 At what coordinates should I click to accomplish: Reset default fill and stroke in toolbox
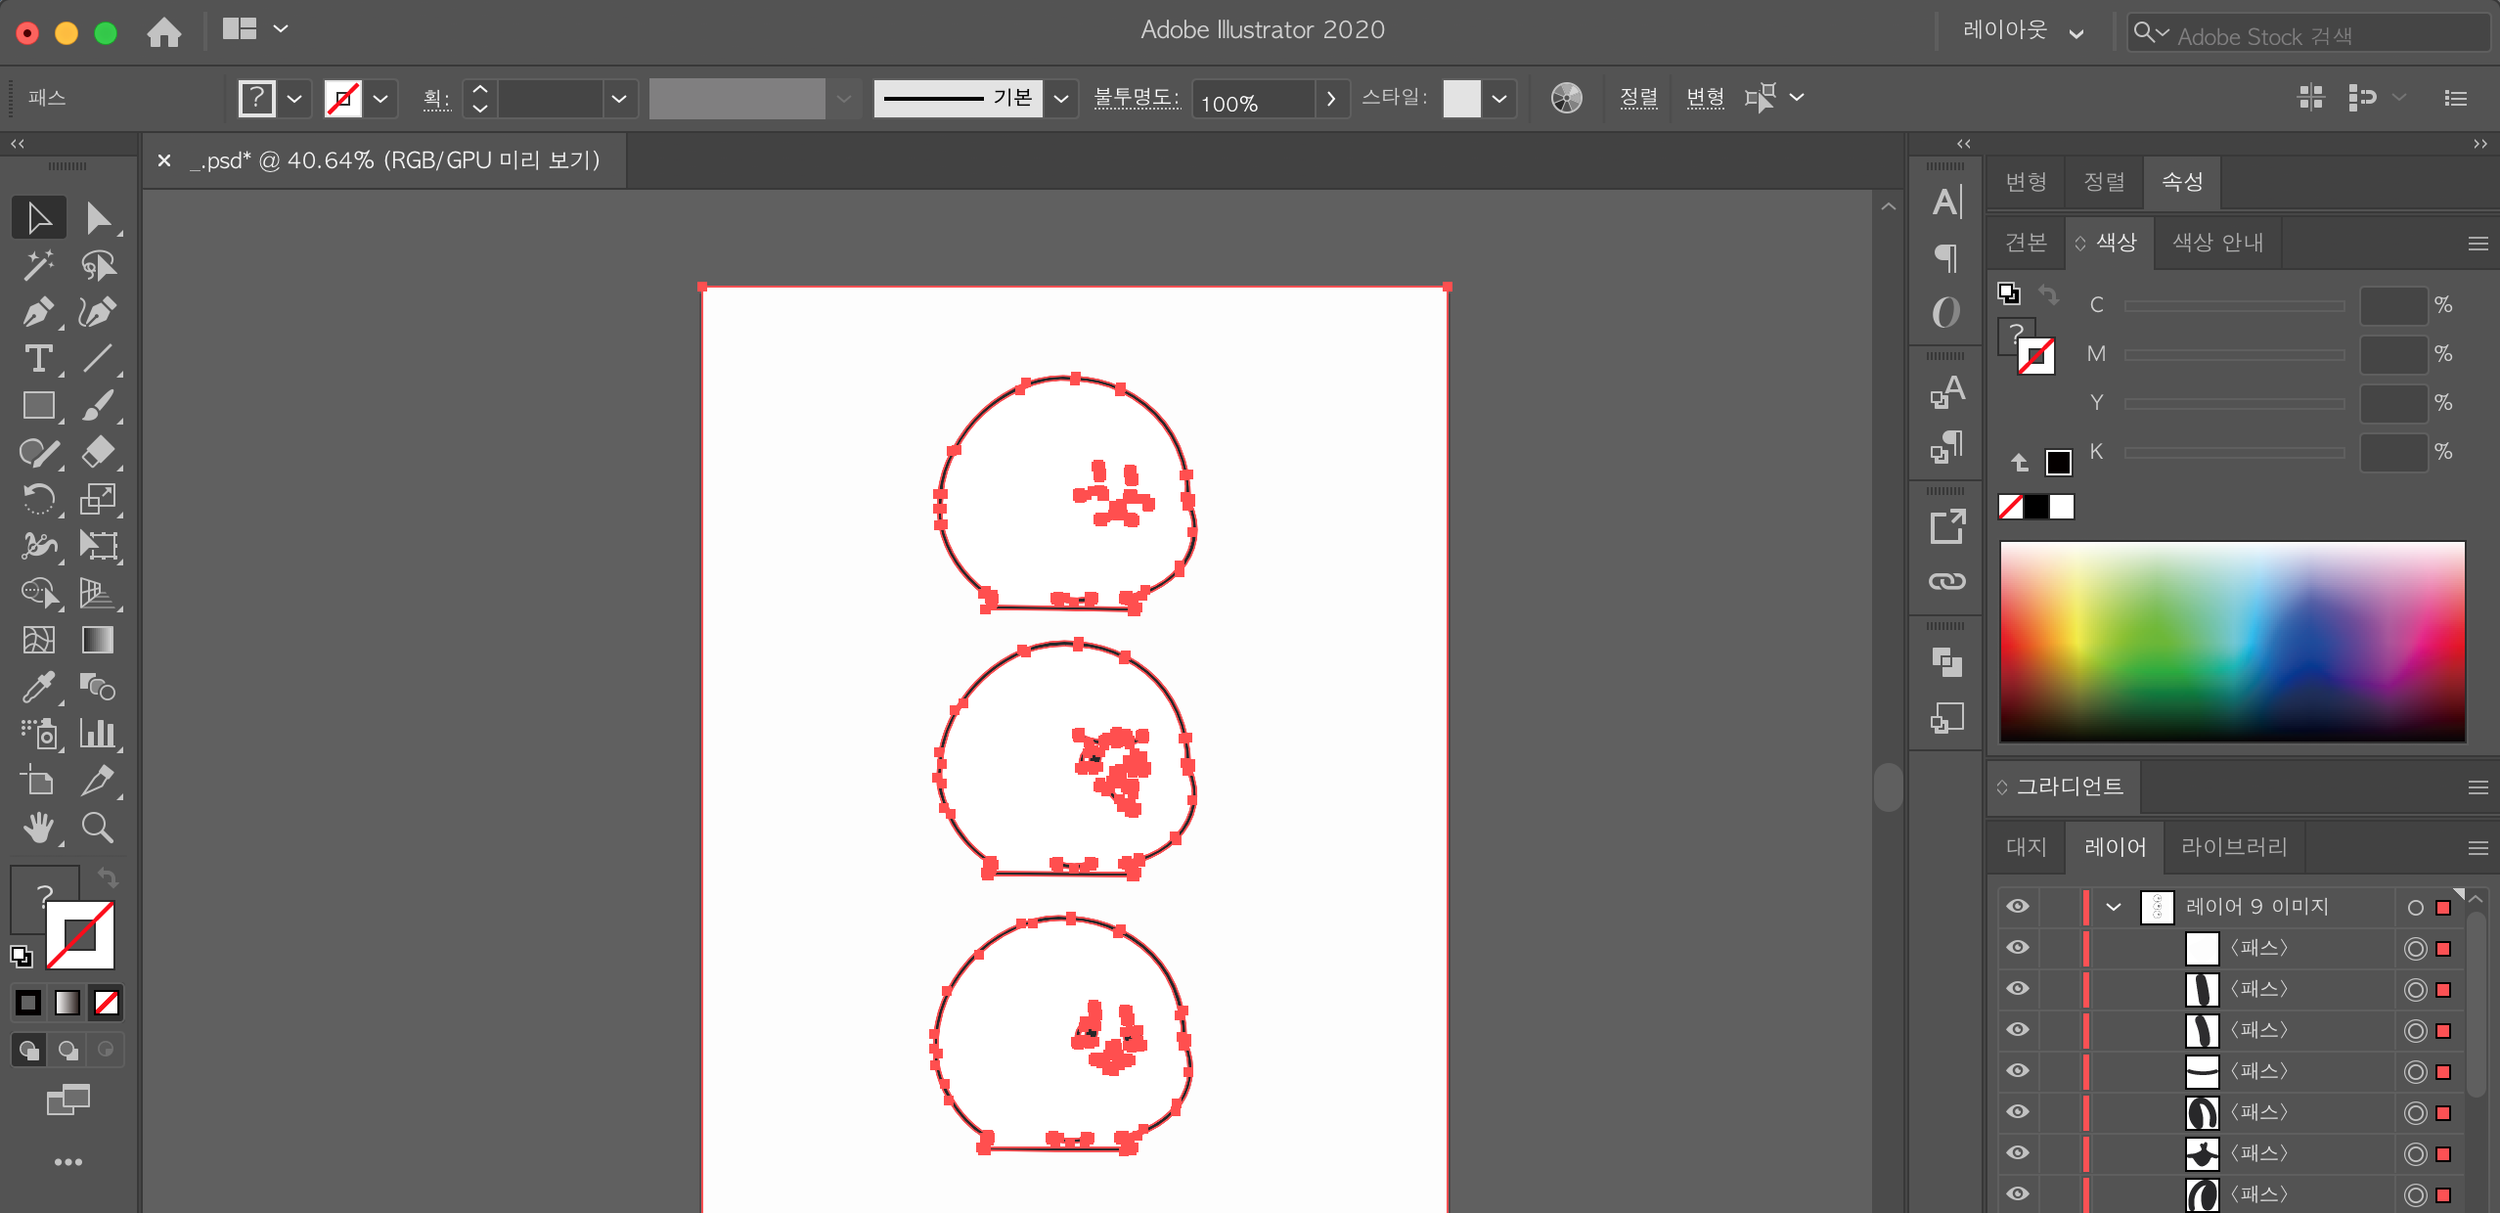[22, 956]
